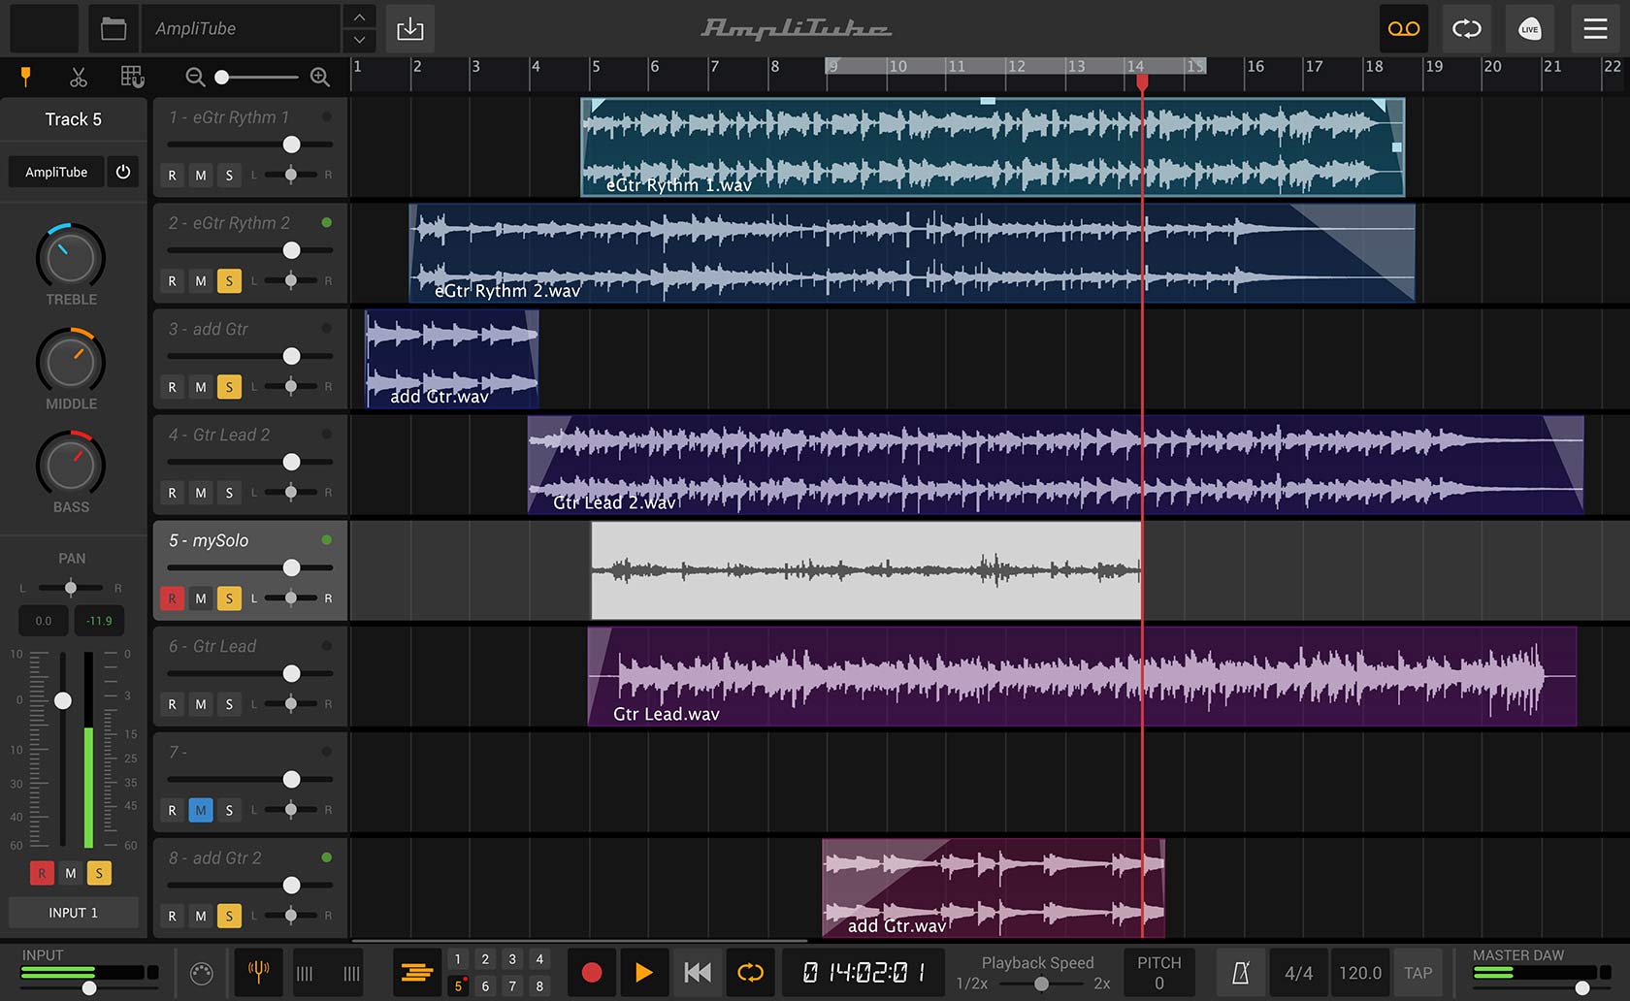Select track slot 3 in transport

tap(512, 959)
